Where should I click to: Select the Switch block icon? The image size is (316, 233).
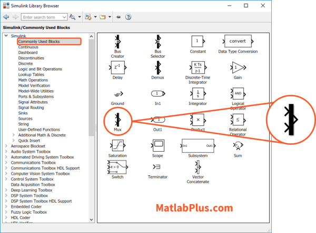click(117, 167)
